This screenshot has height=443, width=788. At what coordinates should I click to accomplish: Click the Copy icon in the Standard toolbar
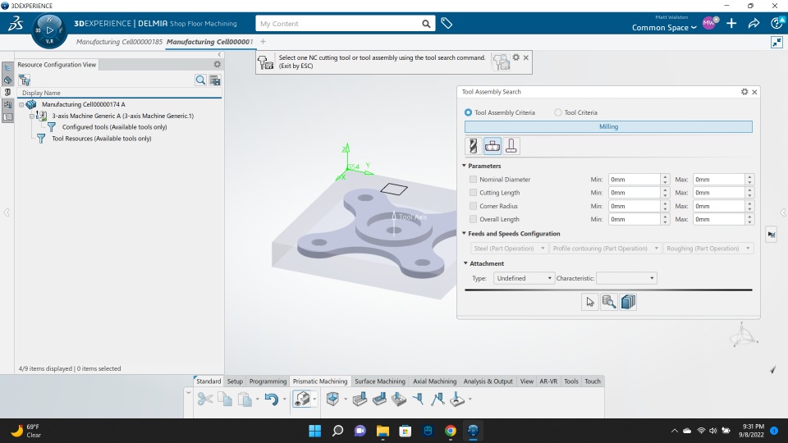point(225,400)
